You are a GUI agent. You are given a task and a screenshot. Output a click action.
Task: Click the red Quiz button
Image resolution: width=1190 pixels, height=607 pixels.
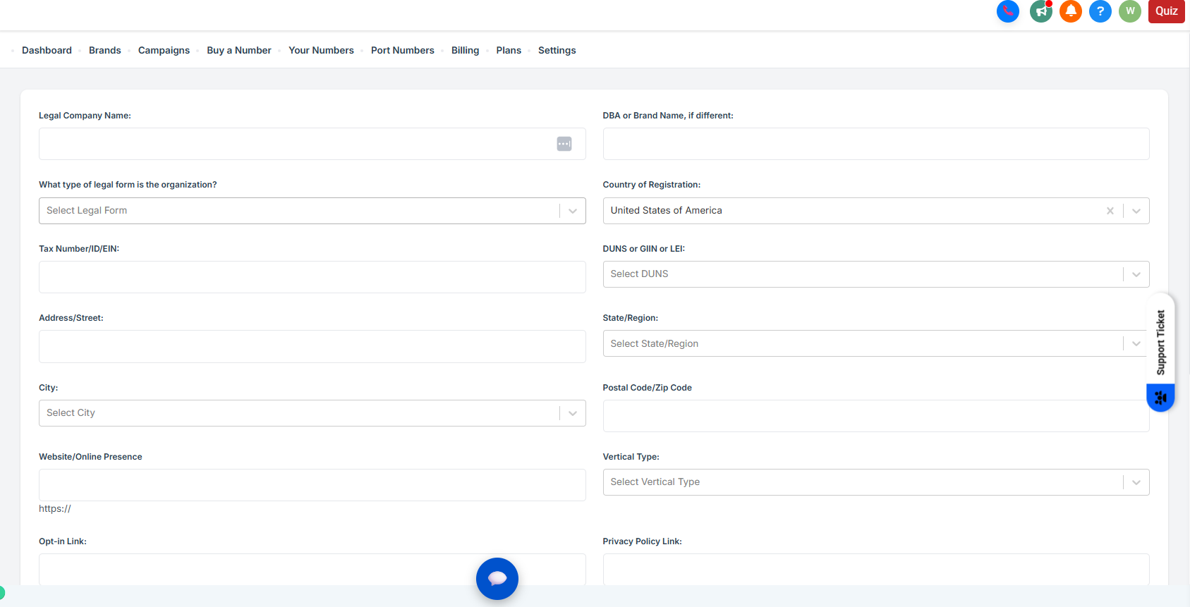tap(1166, 11)
